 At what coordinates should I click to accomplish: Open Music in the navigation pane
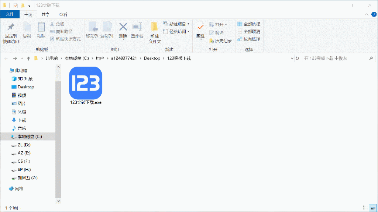pos(22,128)
